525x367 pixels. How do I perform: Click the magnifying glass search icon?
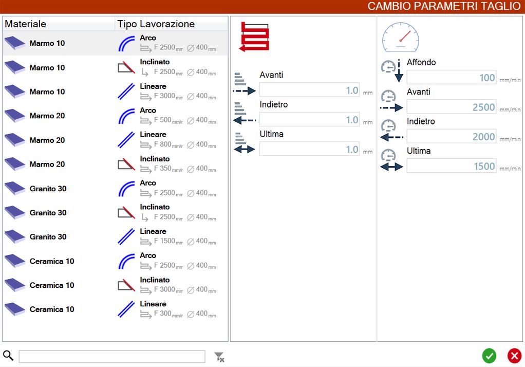(x=8, y=355)
